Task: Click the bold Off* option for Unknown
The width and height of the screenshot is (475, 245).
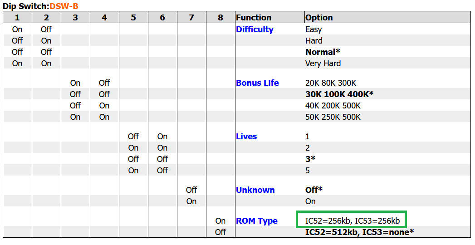Action: coord(314,190)
